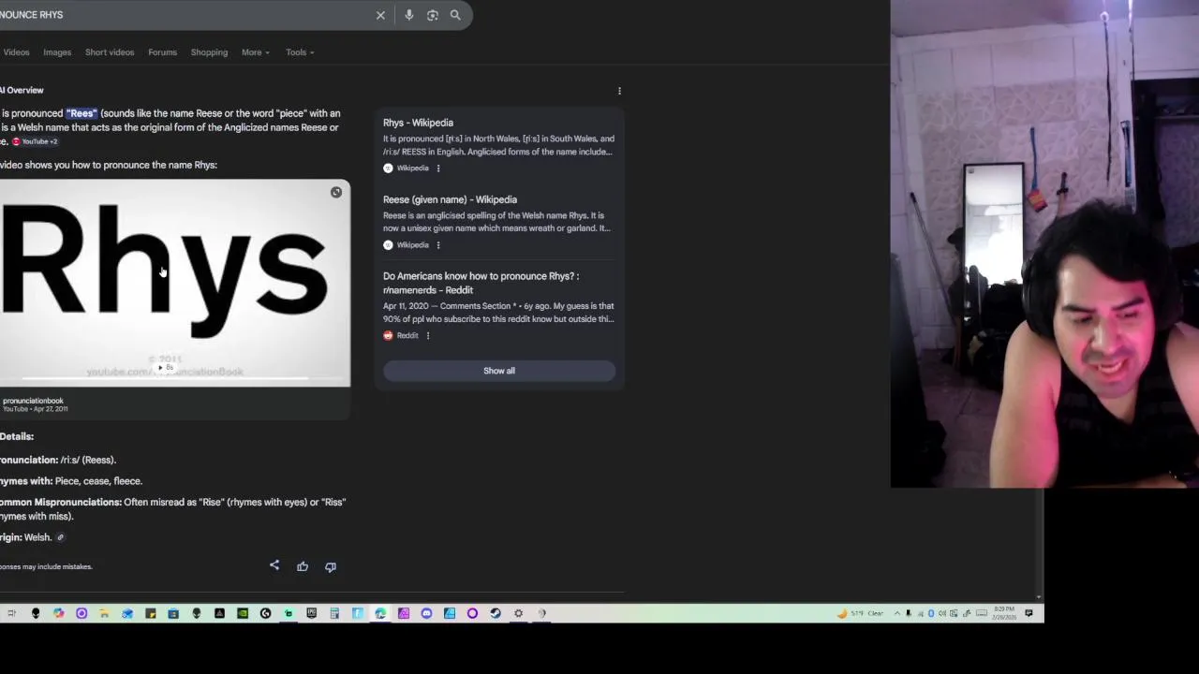Screen dimensions: 1199x674
Task: Click the weather widget showing Clear
Action: 861,613
